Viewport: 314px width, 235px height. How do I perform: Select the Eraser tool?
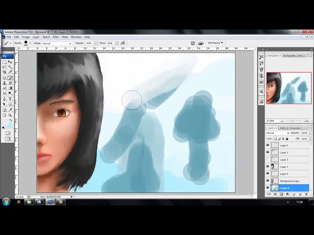tap(4, 88)
